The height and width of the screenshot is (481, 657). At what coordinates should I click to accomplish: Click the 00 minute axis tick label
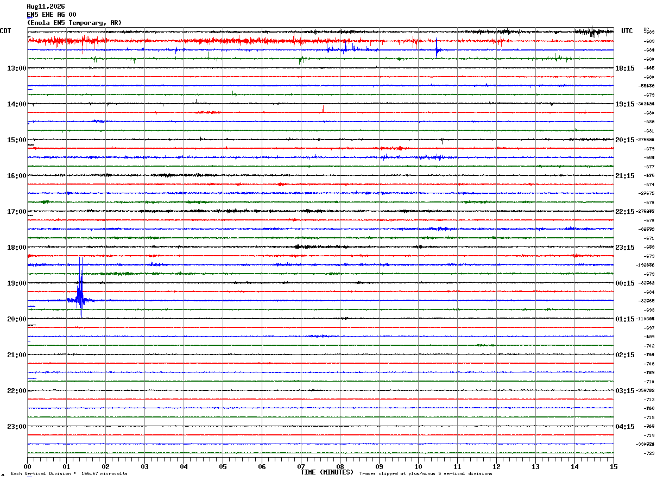(27, 466)
